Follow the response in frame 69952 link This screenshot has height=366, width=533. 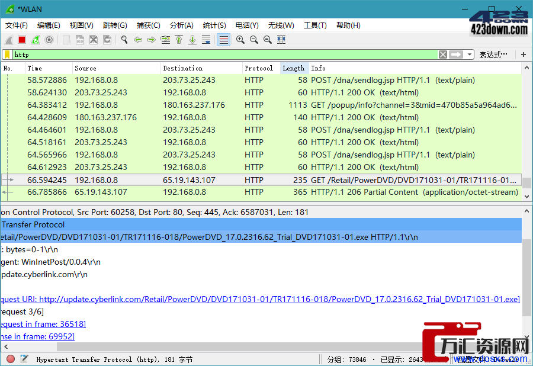point(37,337)
